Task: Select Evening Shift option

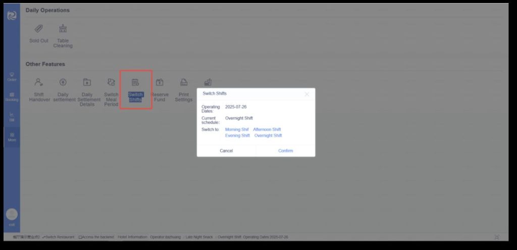Action: coord(237,136)
